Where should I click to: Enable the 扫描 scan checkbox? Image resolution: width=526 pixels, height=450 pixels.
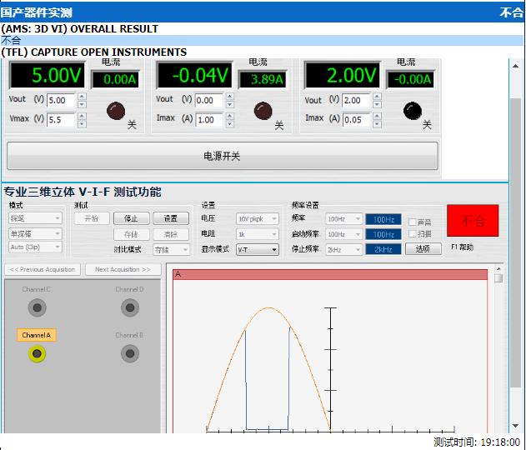point(413,234)
